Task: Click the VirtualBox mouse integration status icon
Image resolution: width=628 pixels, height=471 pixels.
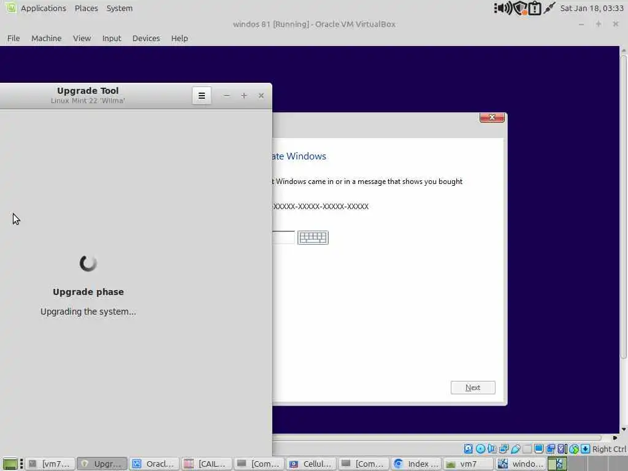Action: 574,448
